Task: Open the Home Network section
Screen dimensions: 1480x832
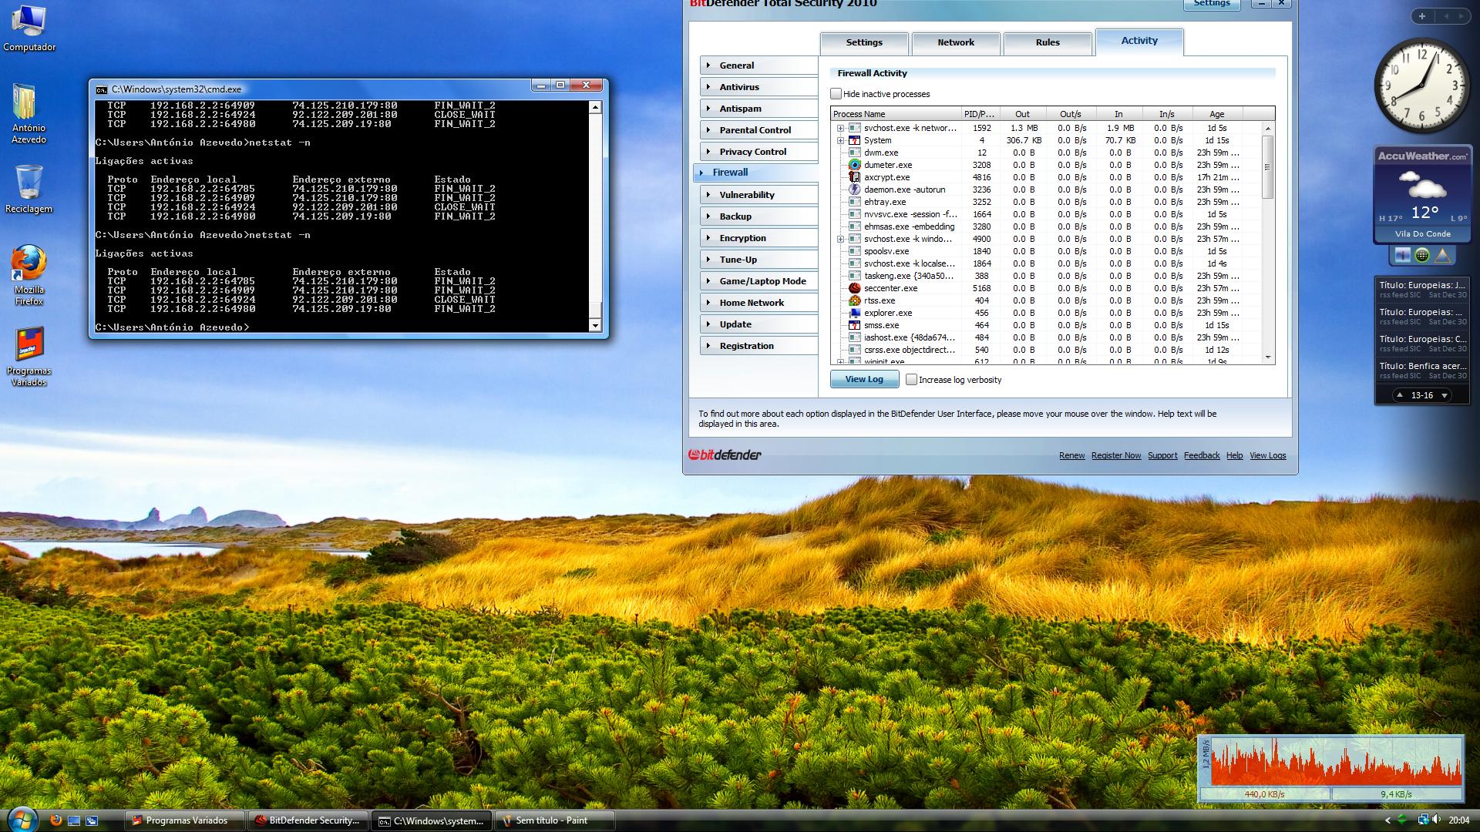Action: [x=758, y=303]
